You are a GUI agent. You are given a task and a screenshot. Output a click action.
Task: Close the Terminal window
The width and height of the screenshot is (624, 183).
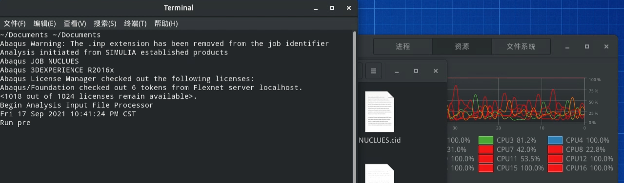348,8
